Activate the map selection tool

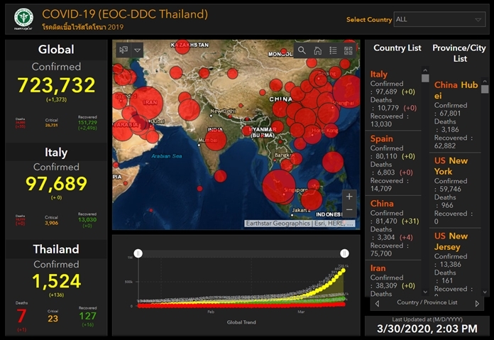coord(123,50)
